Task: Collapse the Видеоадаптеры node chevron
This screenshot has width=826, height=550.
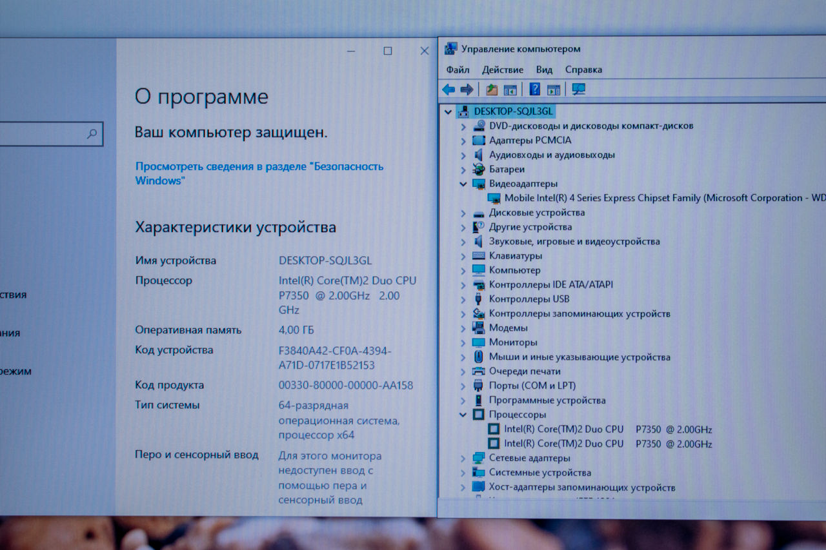Action: coord(463,184)
